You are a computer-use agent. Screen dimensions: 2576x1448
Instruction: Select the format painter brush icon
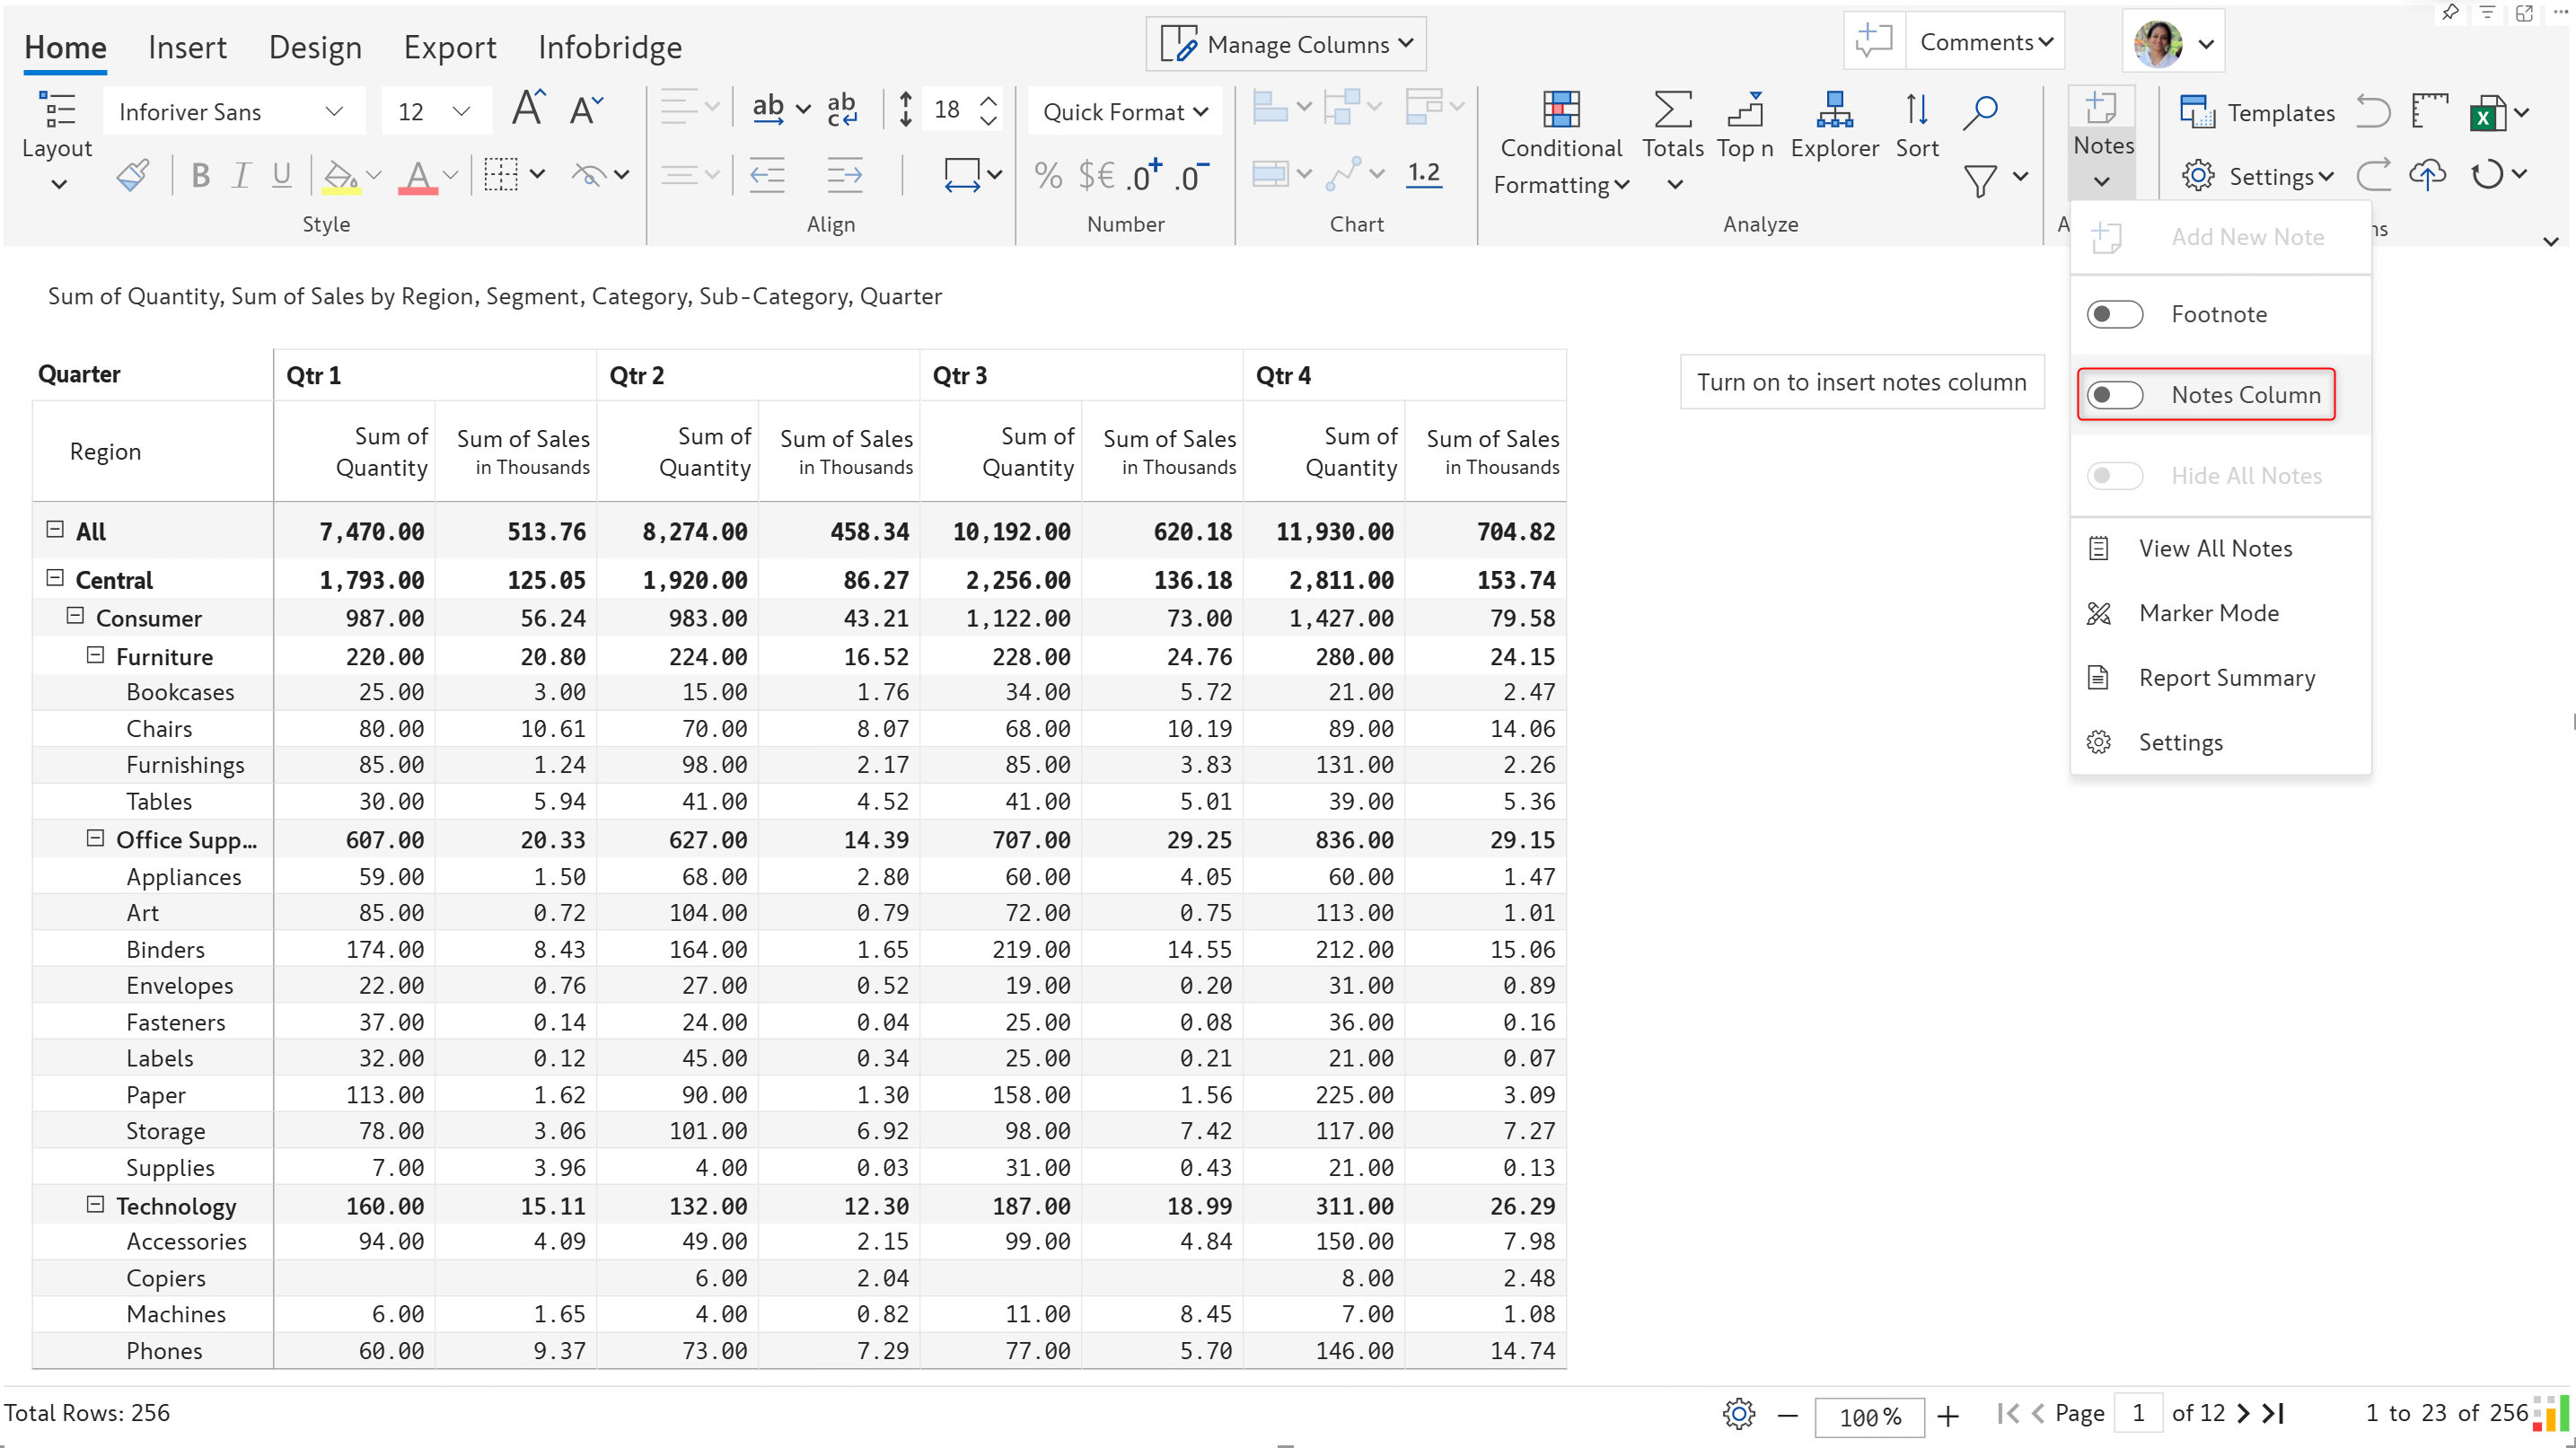[133, 176]
